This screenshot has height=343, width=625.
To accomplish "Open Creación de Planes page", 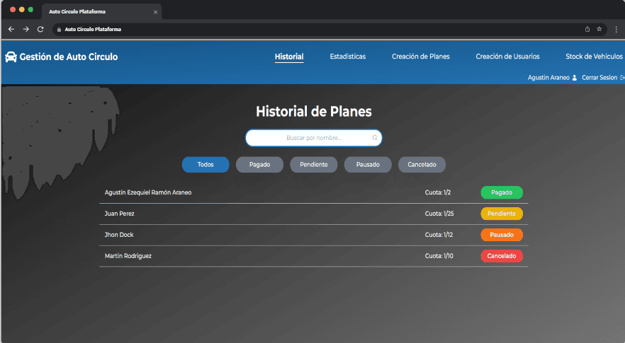I will pyautogui.click(x=420, y=57).
